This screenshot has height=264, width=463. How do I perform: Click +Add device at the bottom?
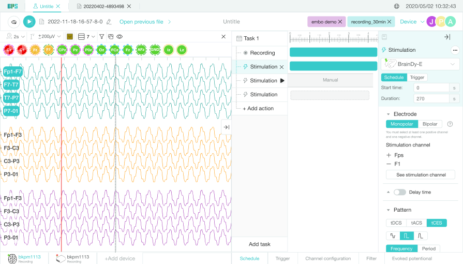[x=120, y=258]
